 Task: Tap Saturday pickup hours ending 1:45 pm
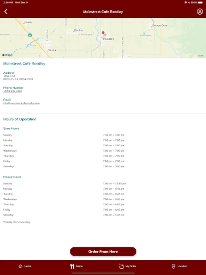(x=114, y=215)
